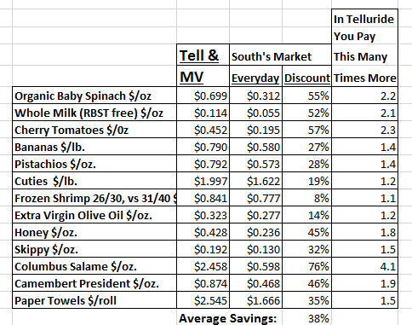Click the Everyday column header
Image resolution: width=412 pixels, height=325 pixels.
255,76
